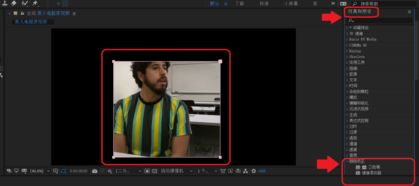Toggle the transparency grid button
This screenshot has width=419, height=186.
(x=154, y=171)
